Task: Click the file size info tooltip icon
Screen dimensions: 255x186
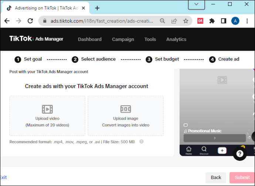Action: pos(142,142)
